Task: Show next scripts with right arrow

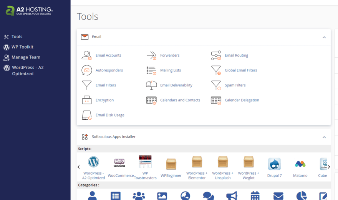Action: click(329, 167)
